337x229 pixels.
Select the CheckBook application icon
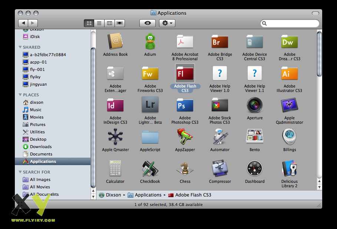click(x=150, y=168)
